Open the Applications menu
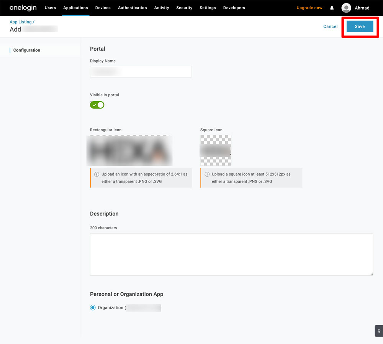 [75, 8]
